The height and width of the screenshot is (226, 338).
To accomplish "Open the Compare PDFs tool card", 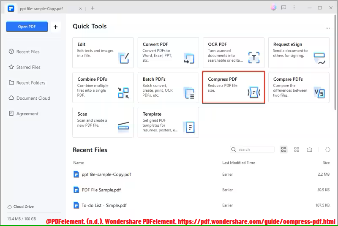I will (x=299, y=87).
